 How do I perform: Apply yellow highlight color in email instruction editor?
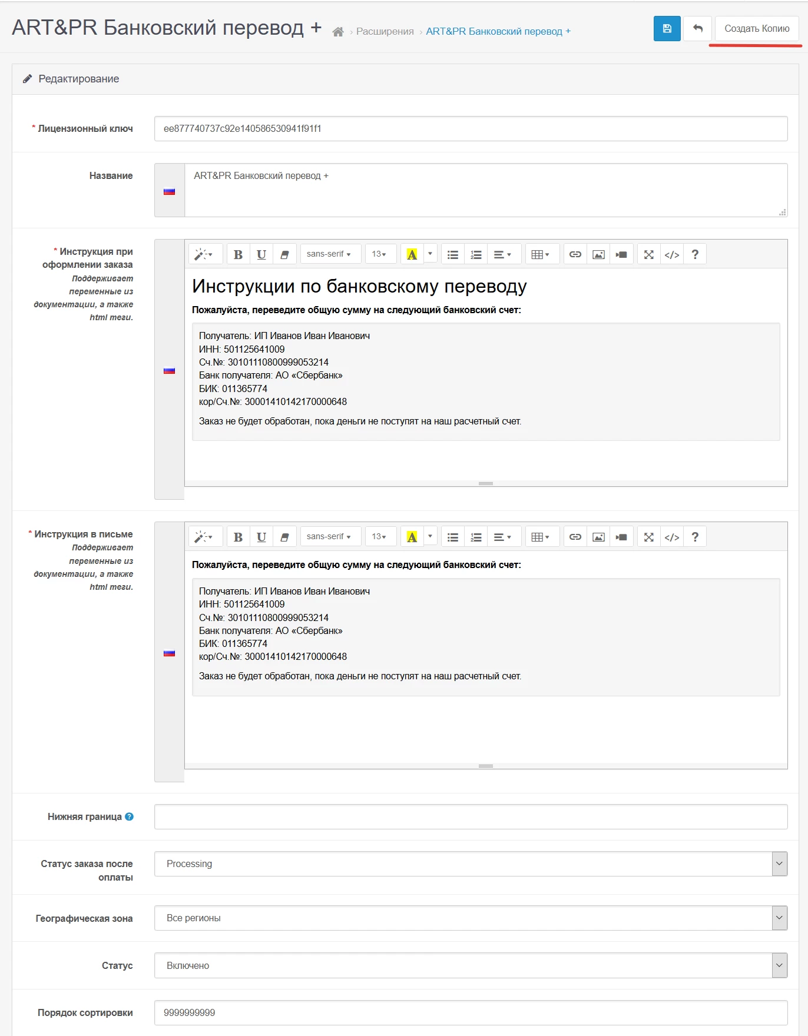point(412,537)
